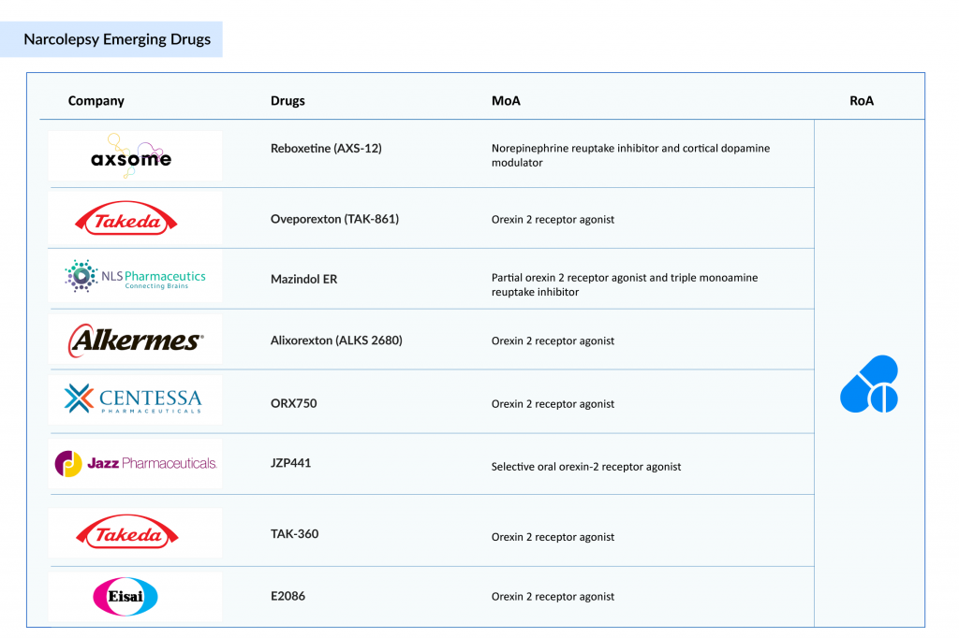This screenshot has width=959, height=638.
Task: Click the Selective oral orexin-2 receptor agonist text
Action: click(586, 467)
